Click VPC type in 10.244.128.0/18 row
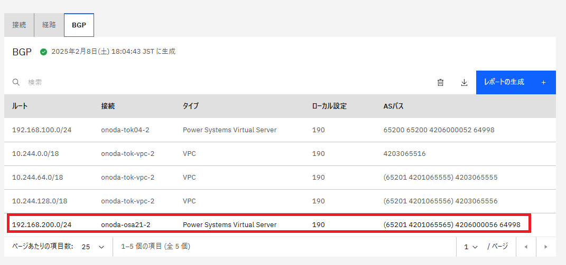Screen dimensions: 566x265 [189, 201]
